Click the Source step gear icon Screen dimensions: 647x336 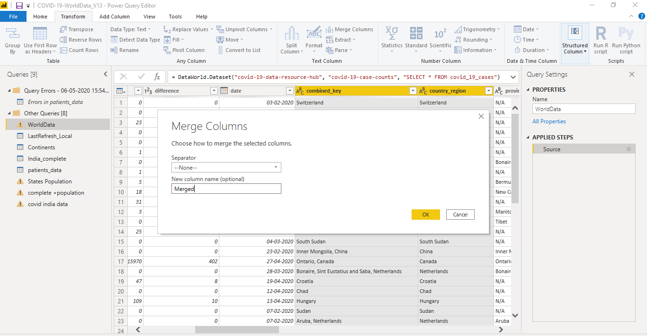629,149
